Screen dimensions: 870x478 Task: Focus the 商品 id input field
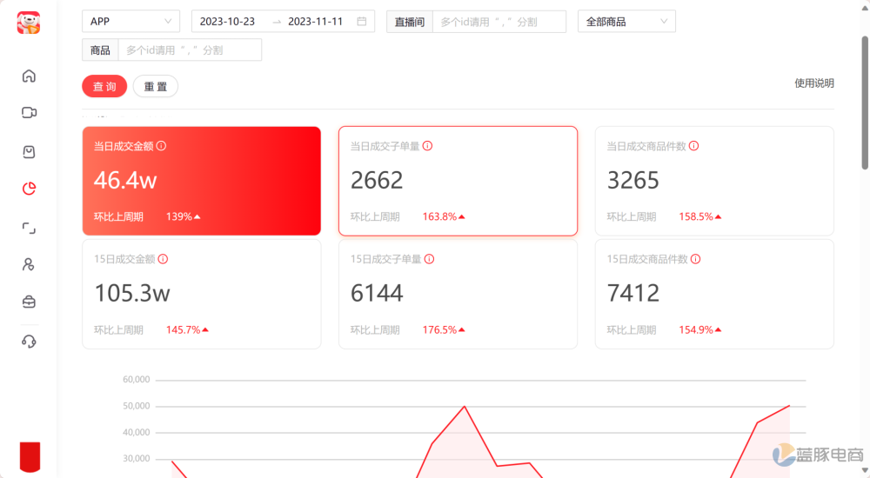(190, 50)
